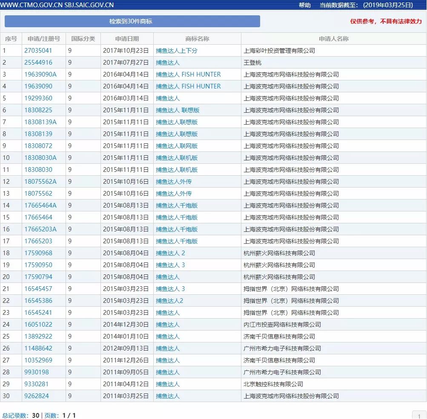Open 捕鱼达人 联想版 trademark in row 6
Viewport: 427px width, 419px height.
pos(178,110)
